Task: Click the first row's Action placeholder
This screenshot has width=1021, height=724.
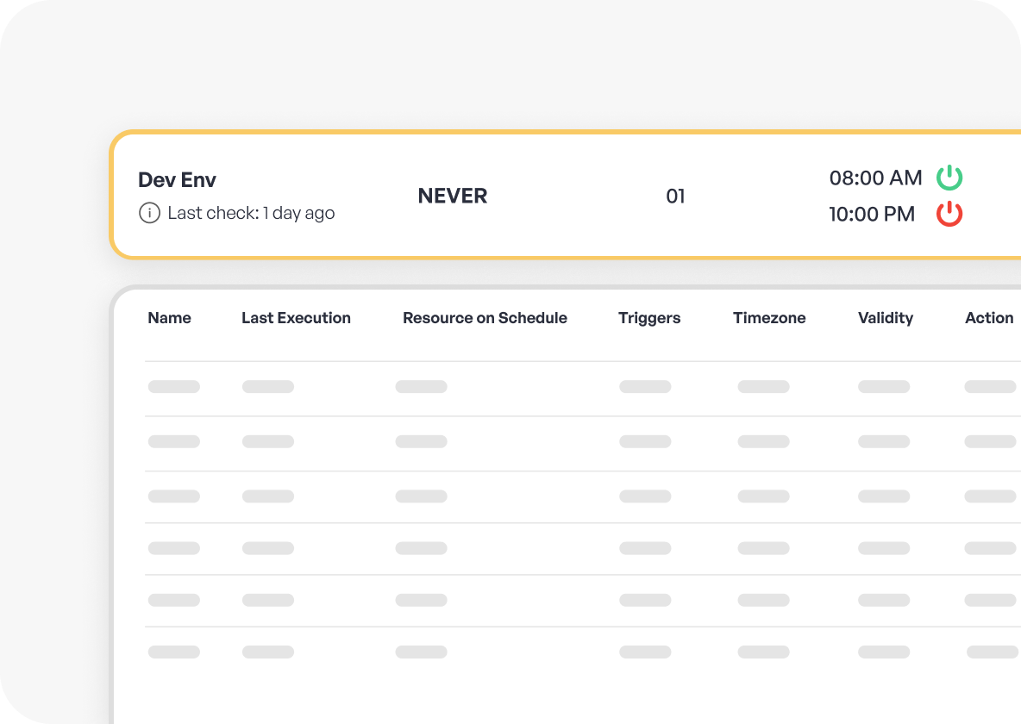Action: click(991, 387)
